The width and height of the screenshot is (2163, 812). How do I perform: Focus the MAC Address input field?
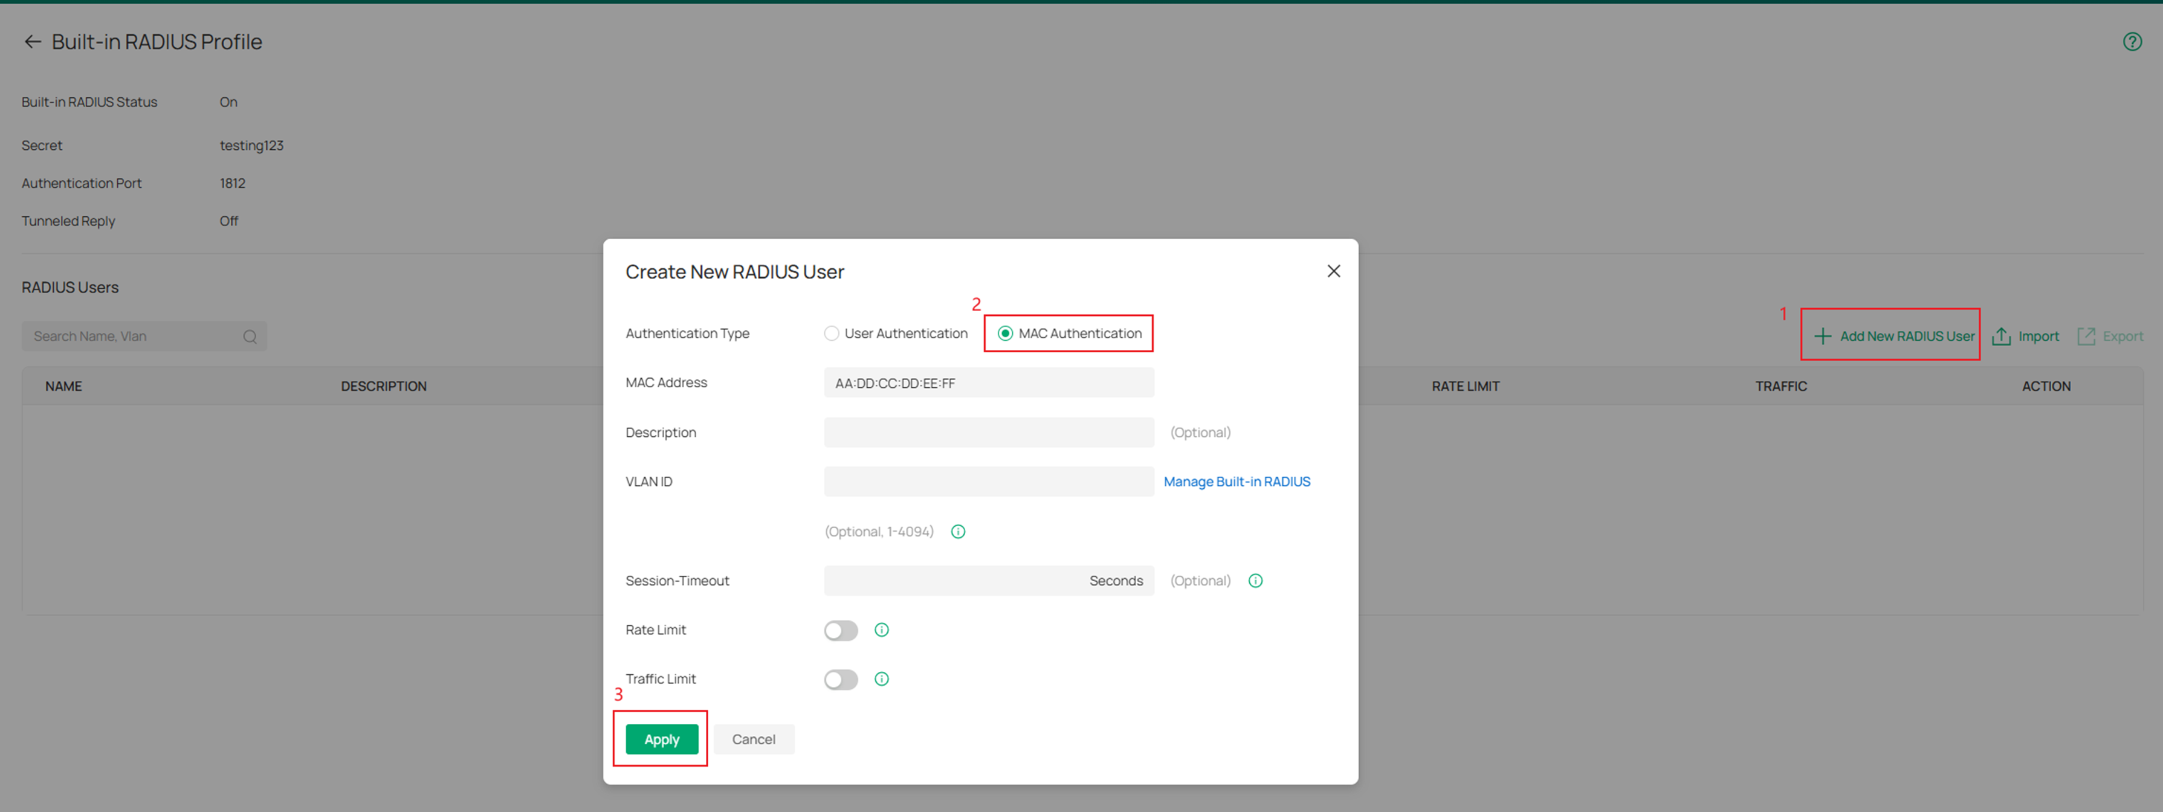pyautogui.click(x=989, y=383)
